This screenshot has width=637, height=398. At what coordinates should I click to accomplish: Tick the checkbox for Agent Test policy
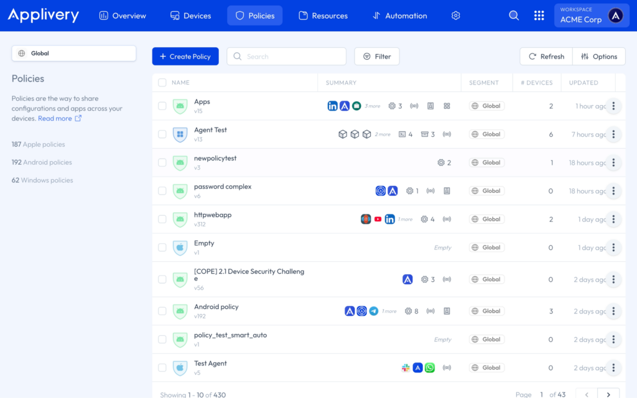point(162,134)
